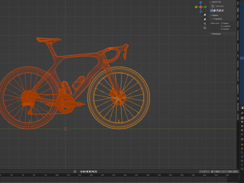Play the animation in reverse
This screenshot has height=183, width=244.
87,171
